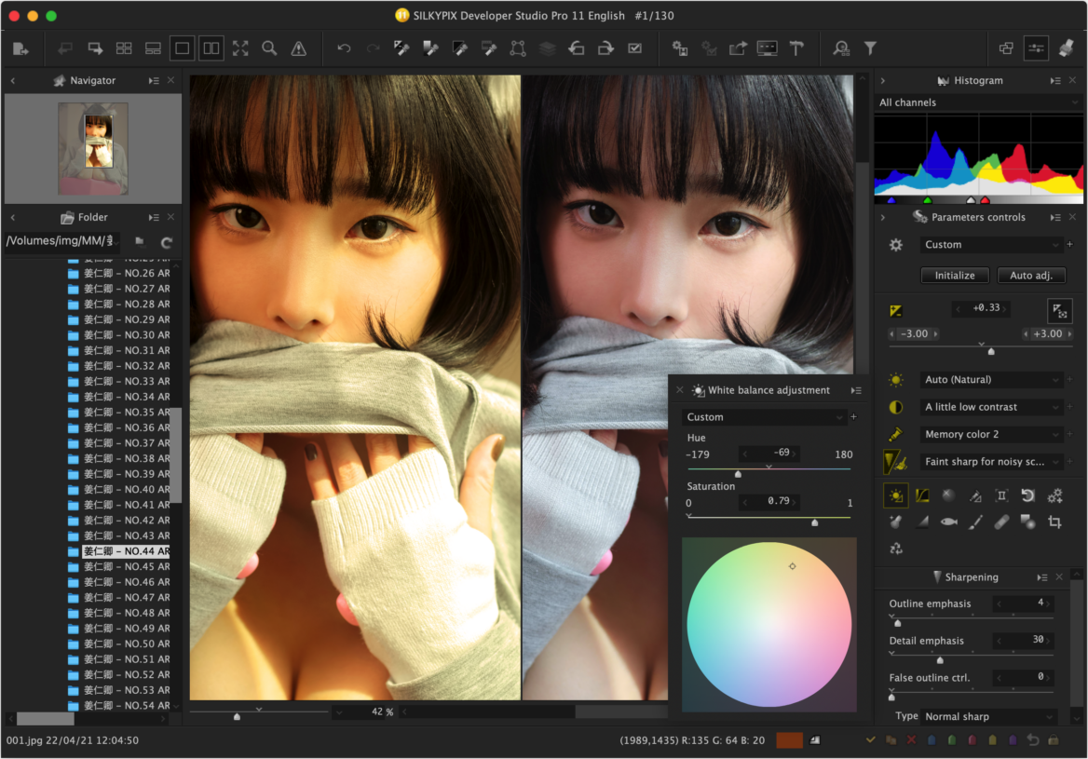This screenshot has width=1088, height=759.
Task: Click the T-shaped toolbar icon
Action: (796, 48)
